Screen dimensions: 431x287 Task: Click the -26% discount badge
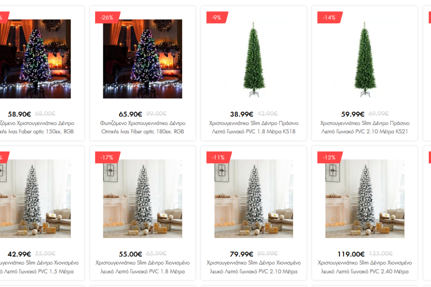tap(107, 17)
